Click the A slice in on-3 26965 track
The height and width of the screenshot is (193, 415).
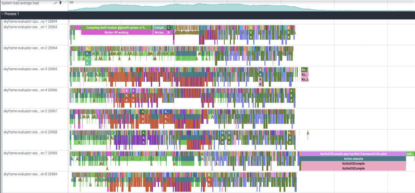pos(261,74)
